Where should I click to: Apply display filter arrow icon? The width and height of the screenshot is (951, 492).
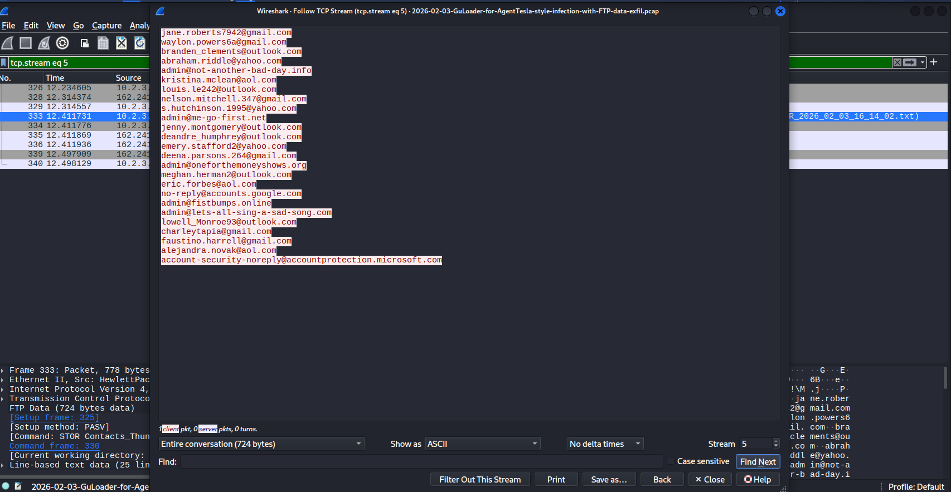(910, 62)
